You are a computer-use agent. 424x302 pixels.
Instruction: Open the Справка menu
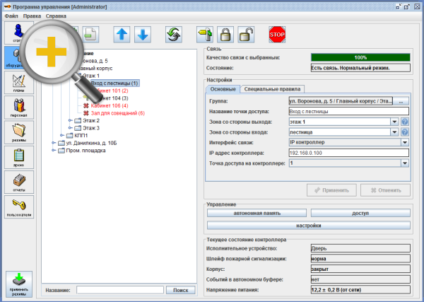tap(56, 15)
